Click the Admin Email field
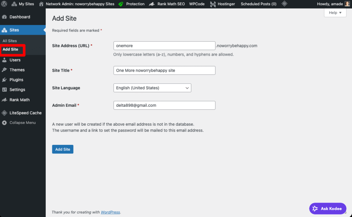 [164, 105]
